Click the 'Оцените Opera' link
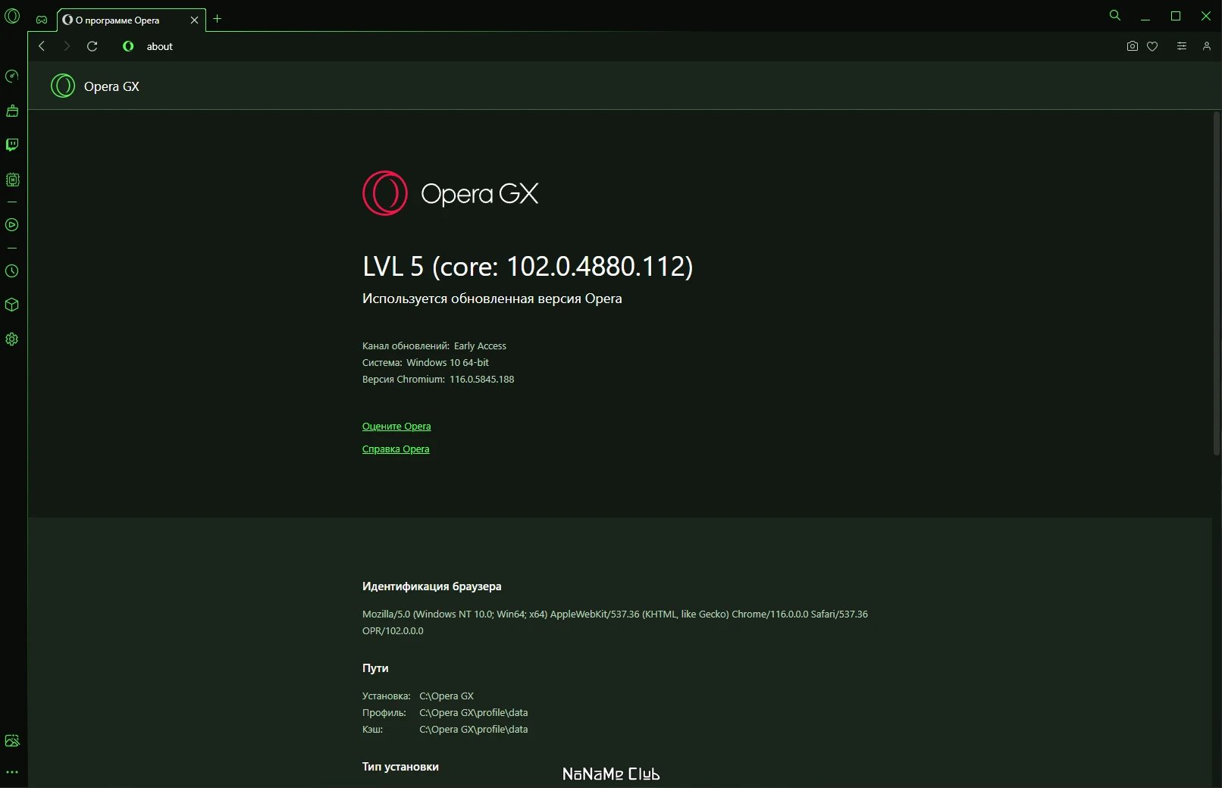The image size is (1222, 788). (x=396, y=426)
